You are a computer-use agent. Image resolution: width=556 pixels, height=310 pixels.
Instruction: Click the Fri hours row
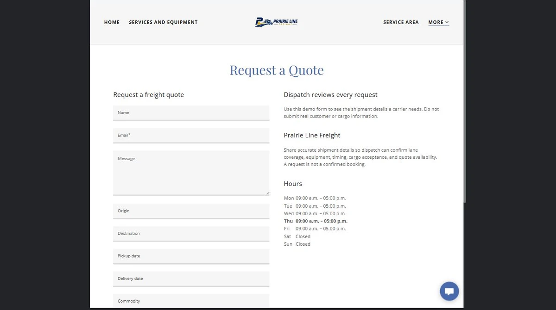315,229
